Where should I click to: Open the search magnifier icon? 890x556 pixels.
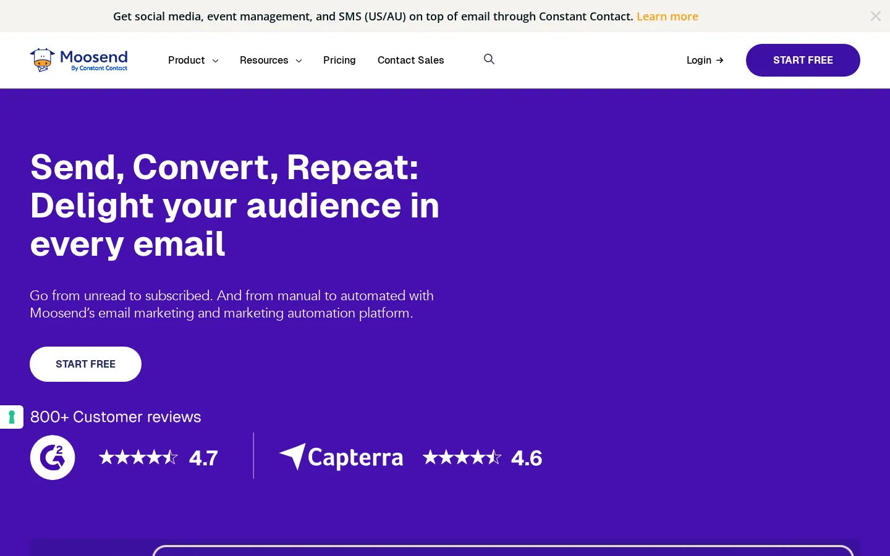(x=489, y=59)
